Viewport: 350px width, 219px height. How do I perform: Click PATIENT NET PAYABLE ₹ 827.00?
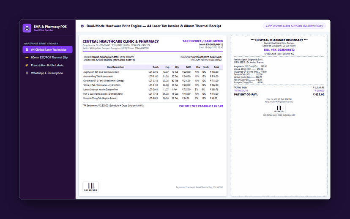[x=201, y=106]
